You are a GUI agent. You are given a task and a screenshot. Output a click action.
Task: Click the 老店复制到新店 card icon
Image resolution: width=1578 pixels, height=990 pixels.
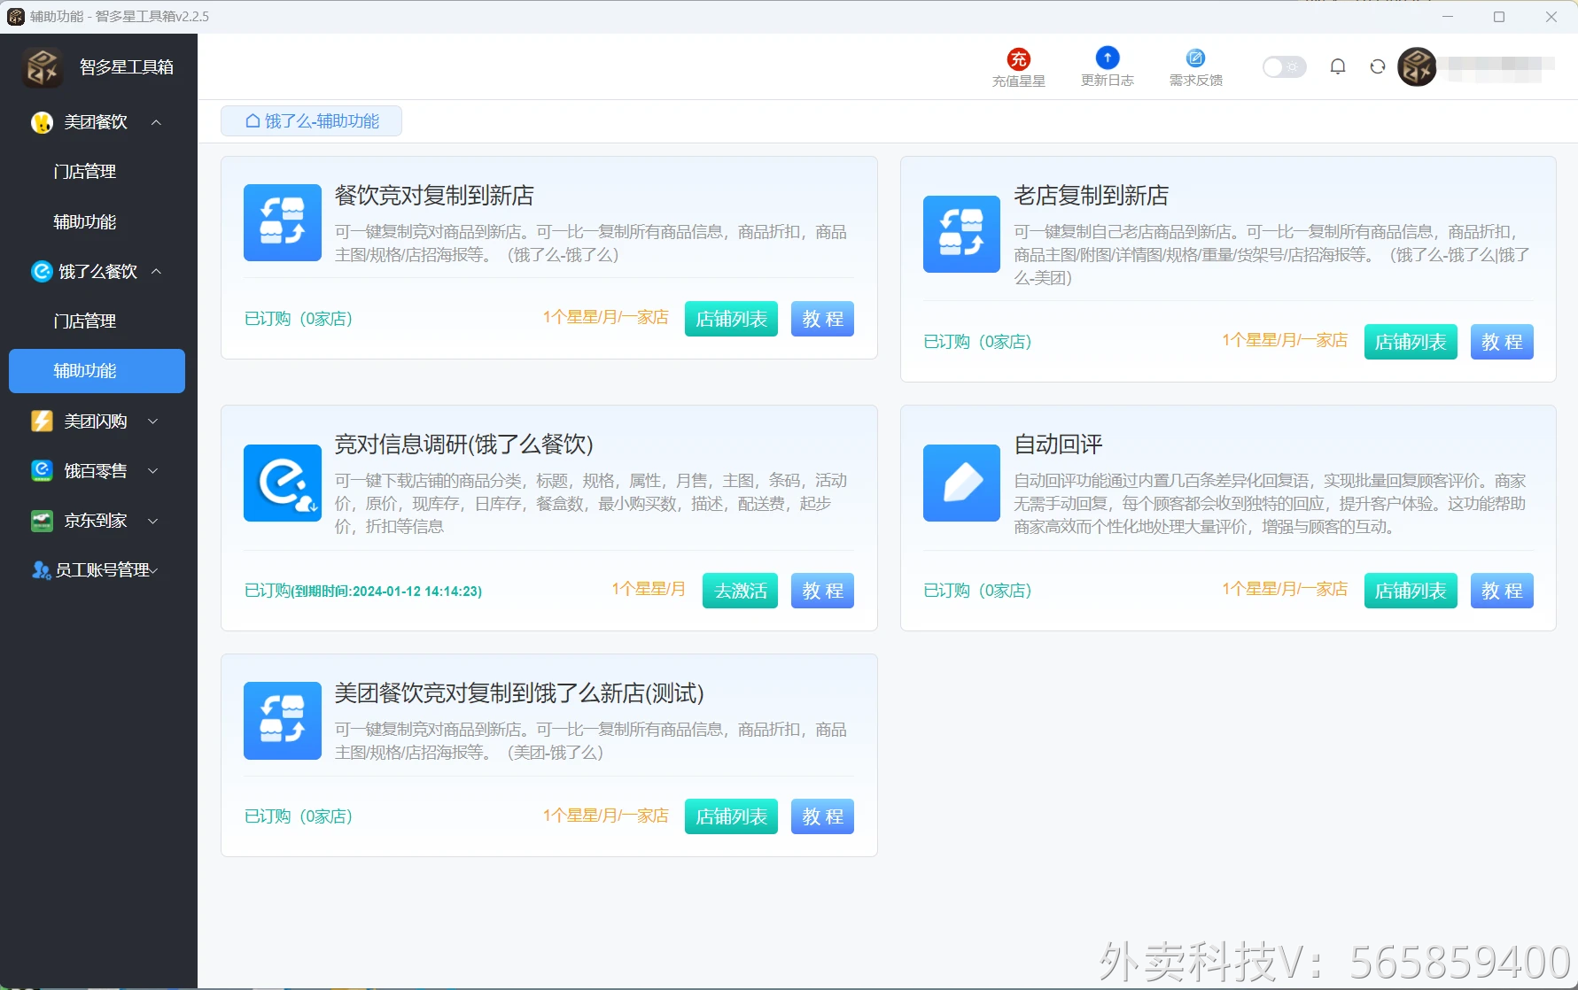pyautogui.click(x=961, y=234)
